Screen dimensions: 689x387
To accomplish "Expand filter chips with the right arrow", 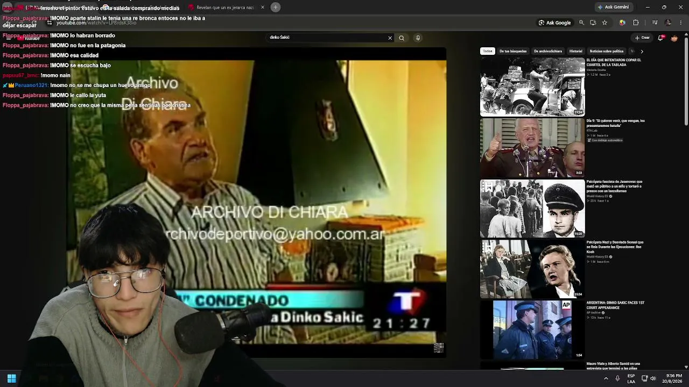I will (642, 52).
